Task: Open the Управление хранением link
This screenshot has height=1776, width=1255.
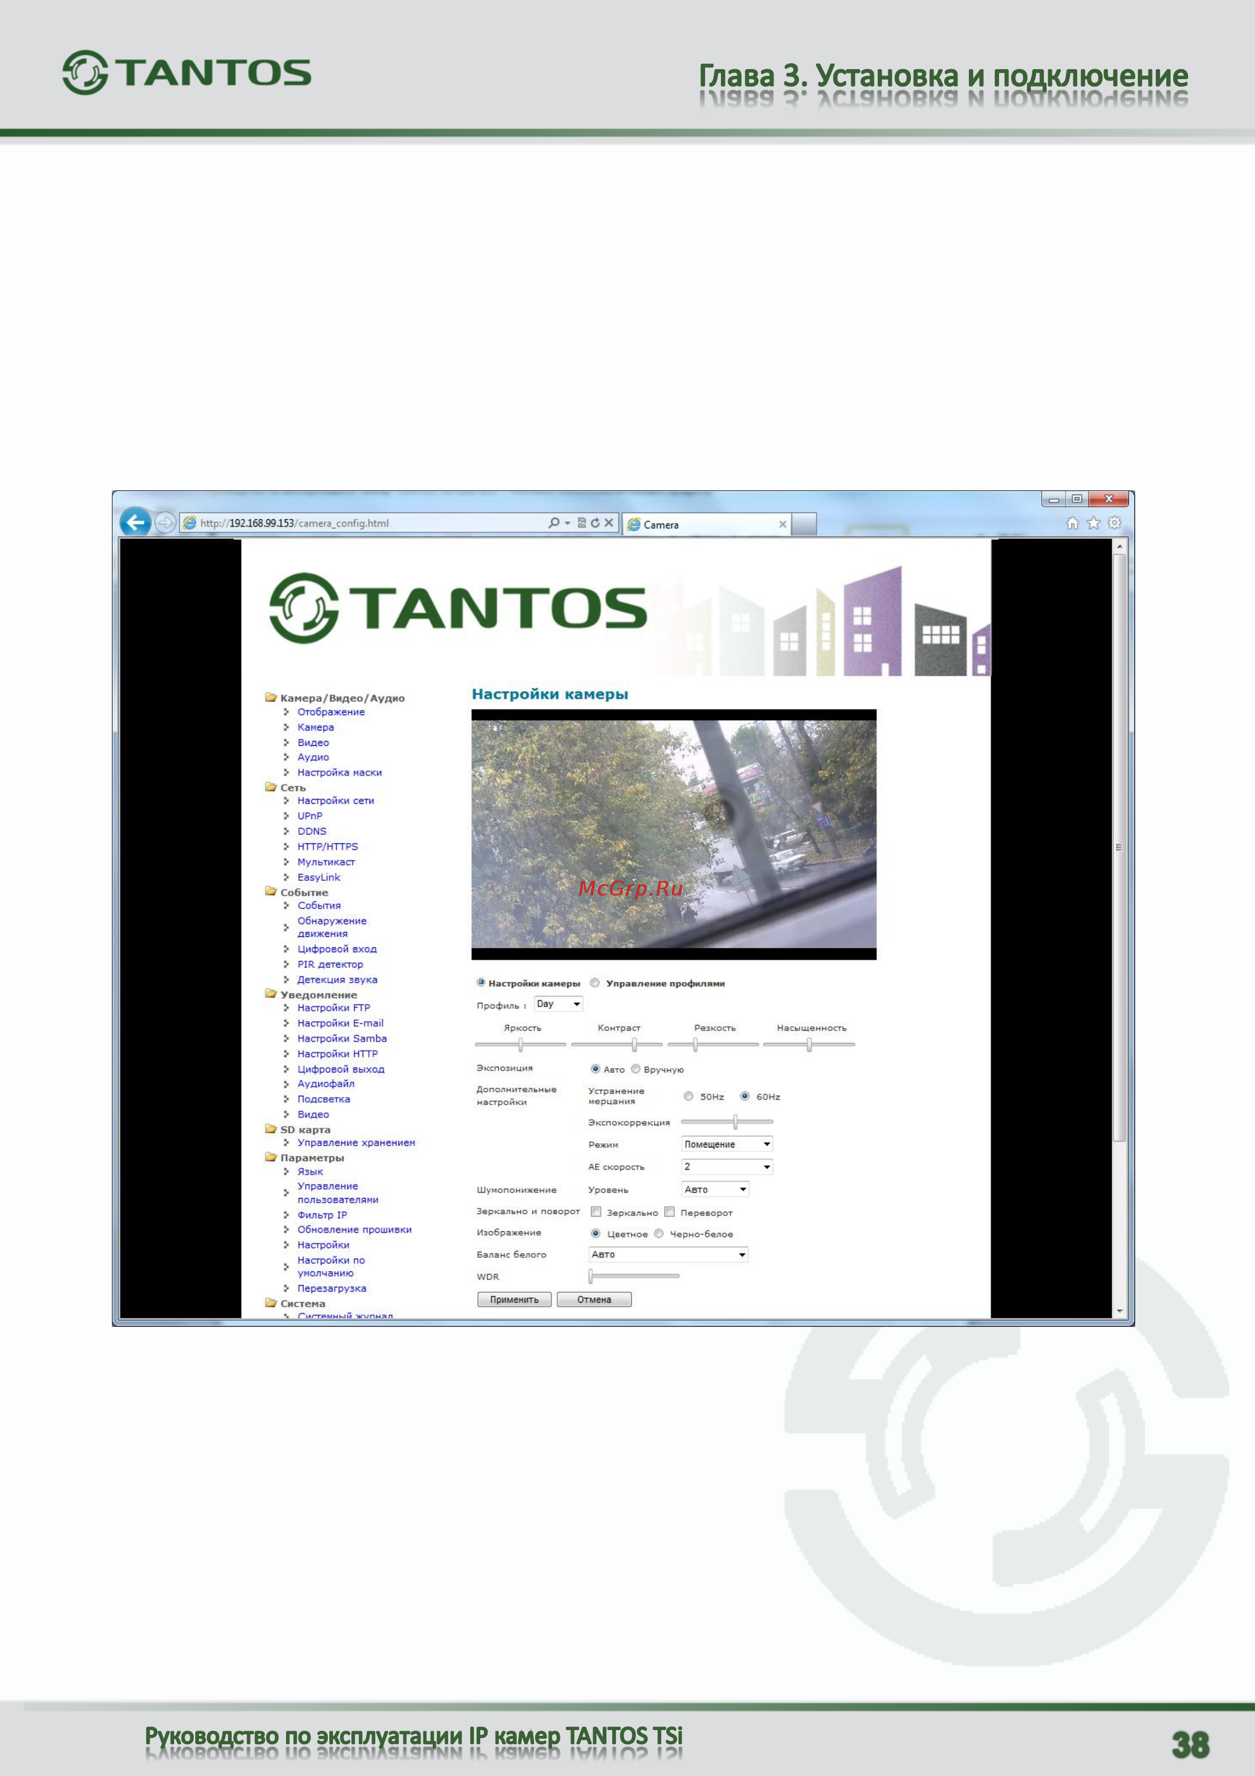Action: (x=356, y=1143)
